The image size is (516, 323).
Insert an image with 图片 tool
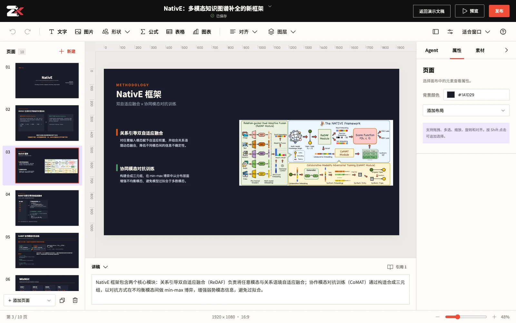click(84, 32)
